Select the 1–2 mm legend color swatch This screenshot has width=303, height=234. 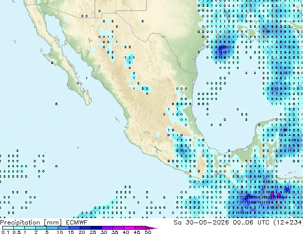30,228
